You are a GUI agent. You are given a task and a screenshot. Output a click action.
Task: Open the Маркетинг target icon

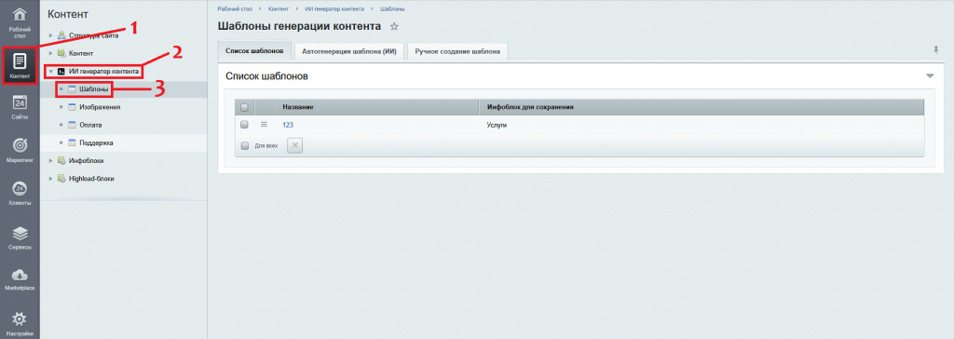[x=20, y=146]
